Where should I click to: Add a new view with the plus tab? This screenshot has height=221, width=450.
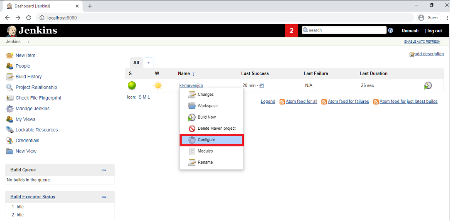coord(148,63)
